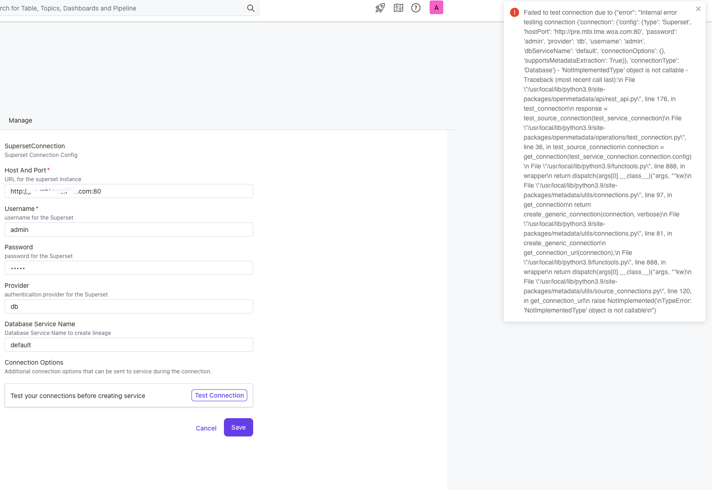712x490 pixels.
Task: Click the Username field containing admin
Action: pos(128,229)
